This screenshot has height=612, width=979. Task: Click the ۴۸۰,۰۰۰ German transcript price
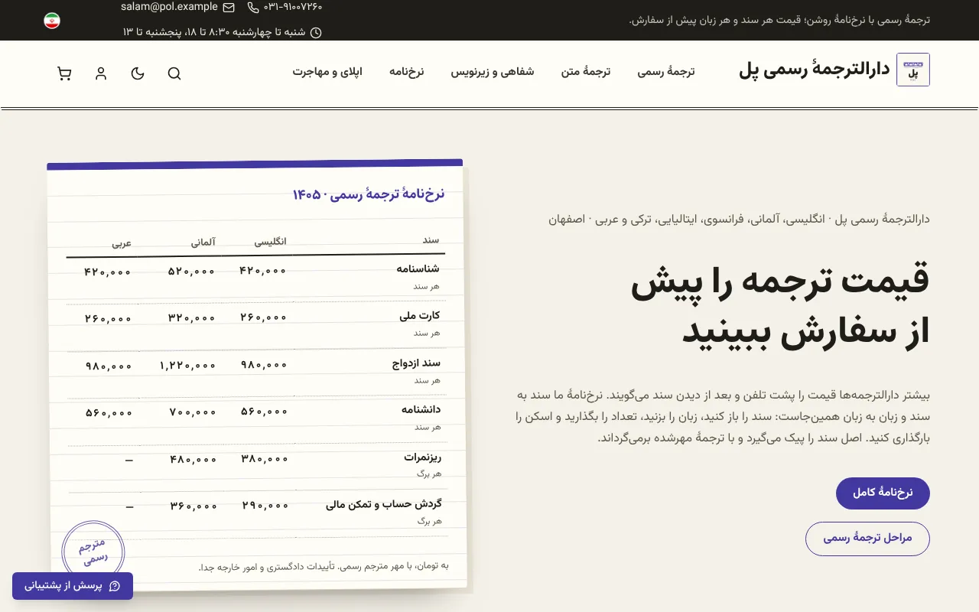(x=194, y=460)
